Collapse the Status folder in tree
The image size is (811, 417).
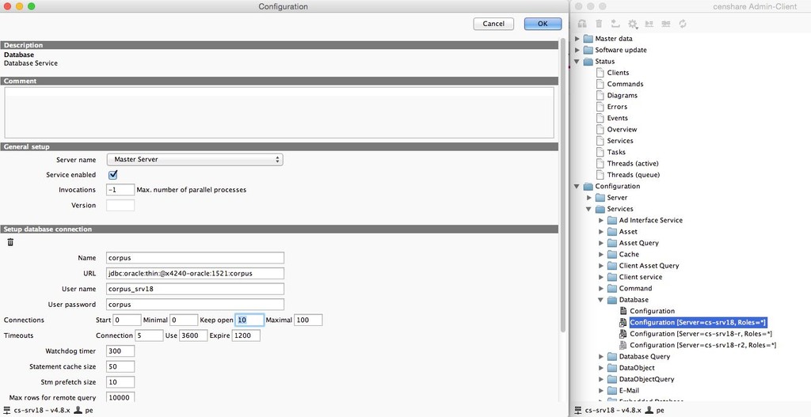[577, 62]
